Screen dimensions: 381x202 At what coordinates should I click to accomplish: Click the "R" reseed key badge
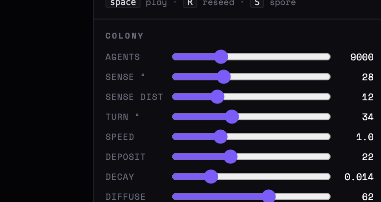(x=190, y=3)
